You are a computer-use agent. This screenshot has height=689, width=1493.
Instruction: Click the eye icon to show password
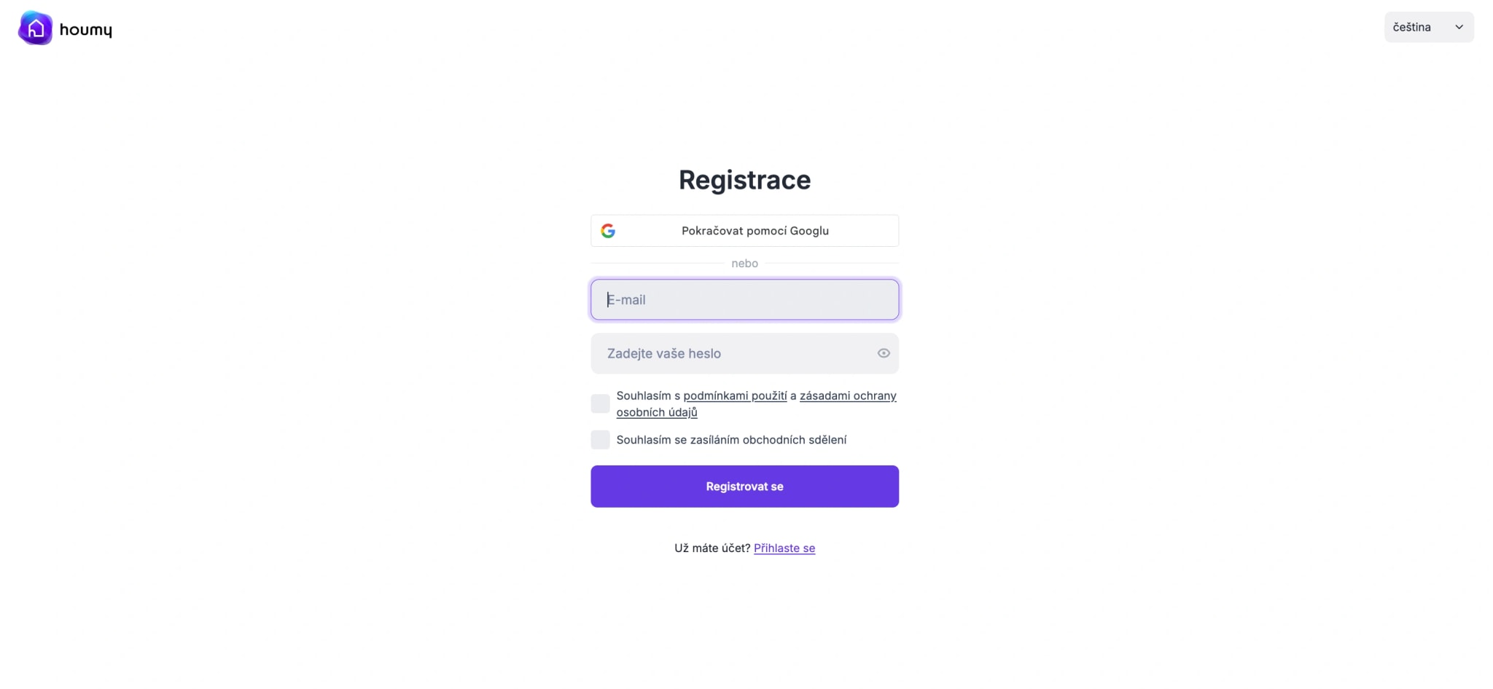tap(883, 353)
